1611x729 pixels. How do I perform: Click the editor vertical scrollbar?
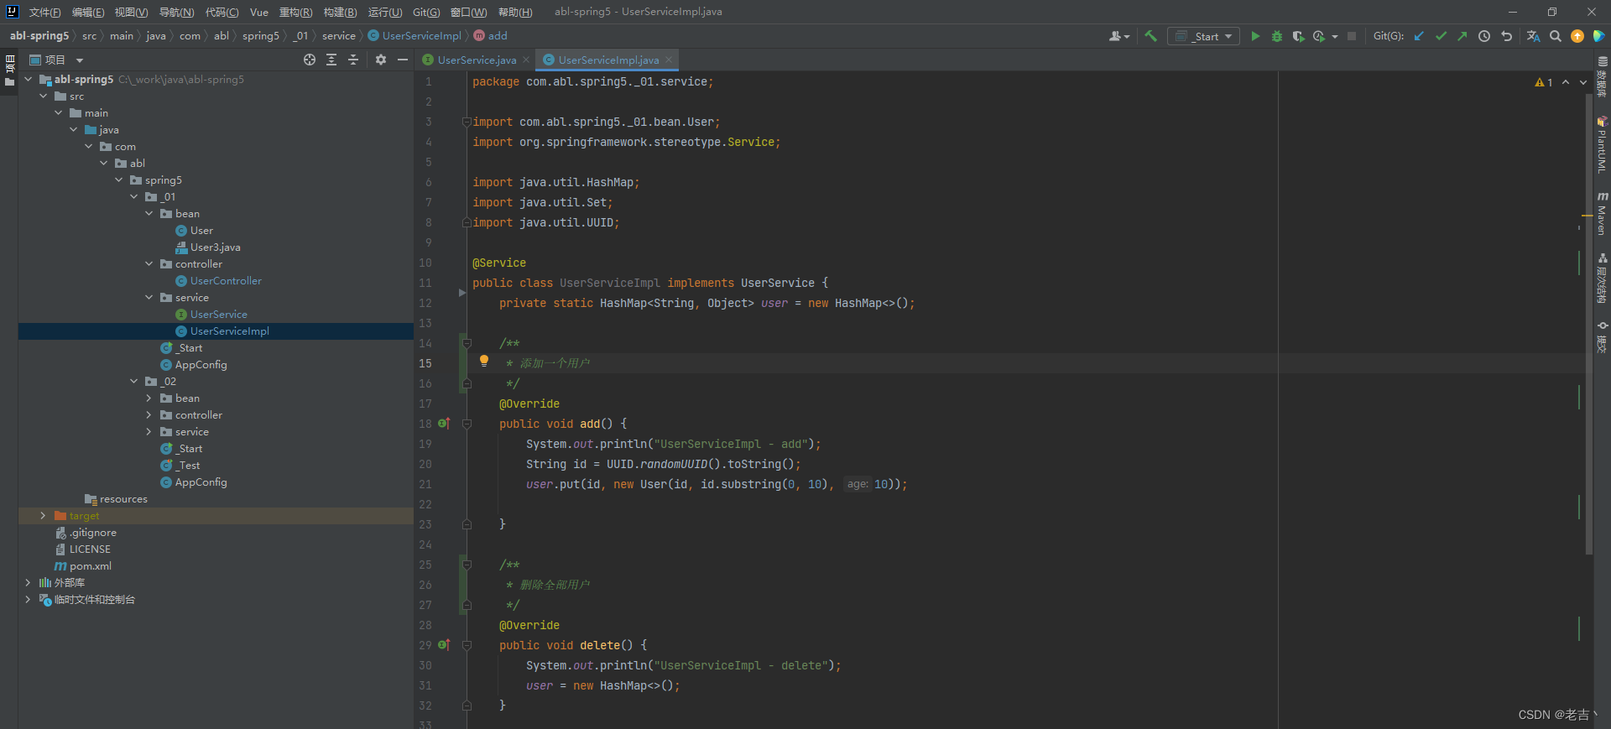[1589, 323]
